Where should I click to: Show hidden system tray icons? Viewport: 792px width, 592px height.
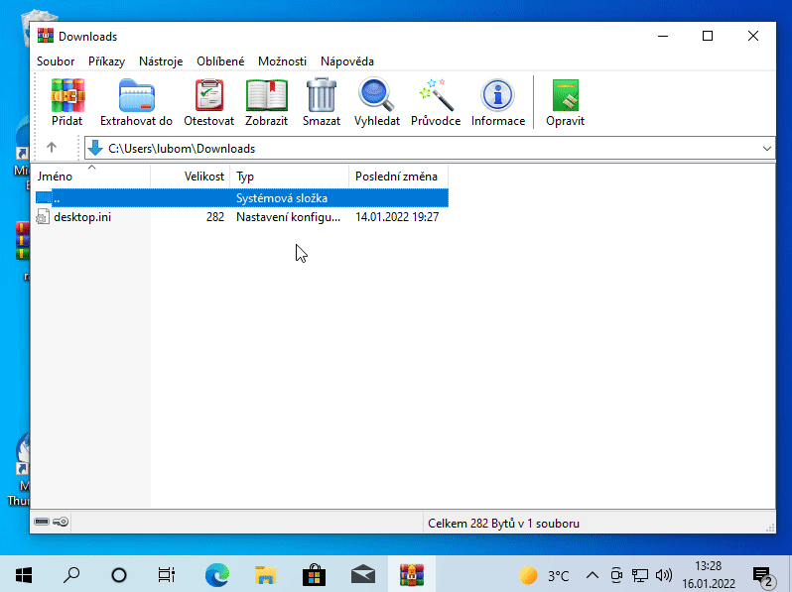point(593,575)
